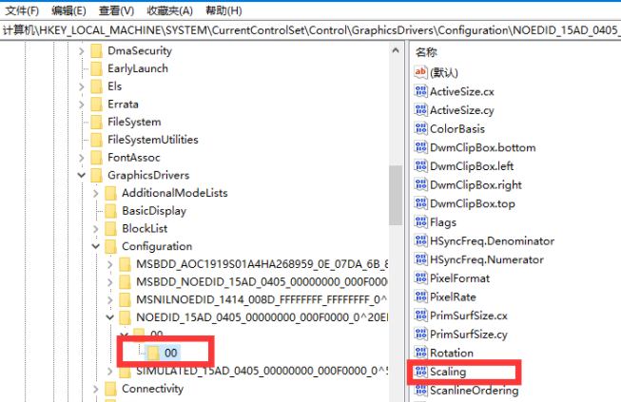
Task: Select the highlighted 00 subkey
Action: [x=170, y=353]
